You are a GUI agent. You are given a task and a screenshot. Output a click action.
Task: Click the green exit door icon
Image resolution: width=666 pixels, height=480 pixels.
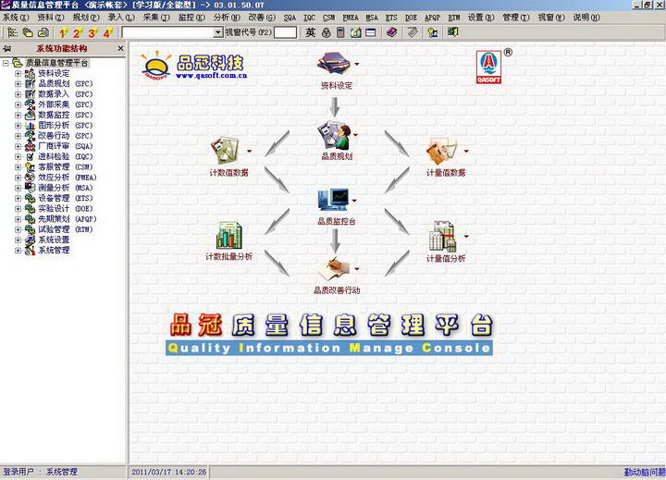(x=452, y=32)
